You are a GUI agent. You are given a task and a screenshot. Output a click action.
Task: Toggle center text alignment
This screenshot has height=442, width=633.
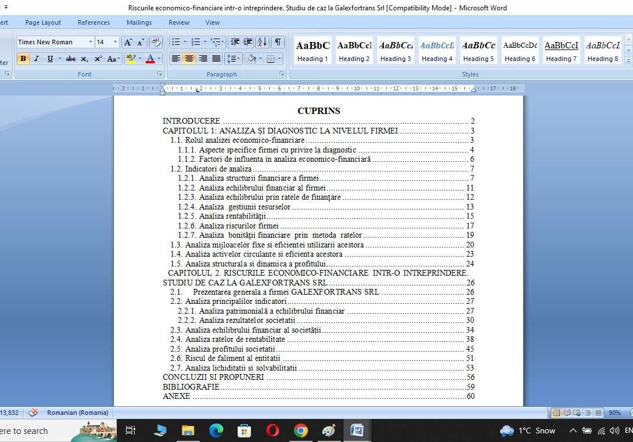(189, 59)
